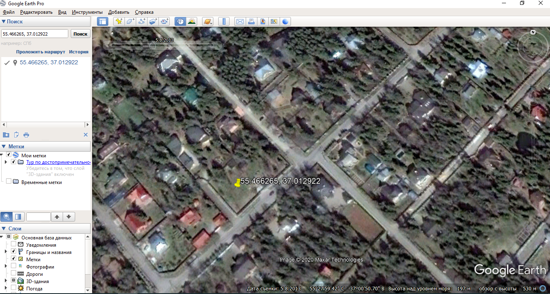Click the Print icon in the toolbar
The image size is (550, 294).
pos(251,21)
